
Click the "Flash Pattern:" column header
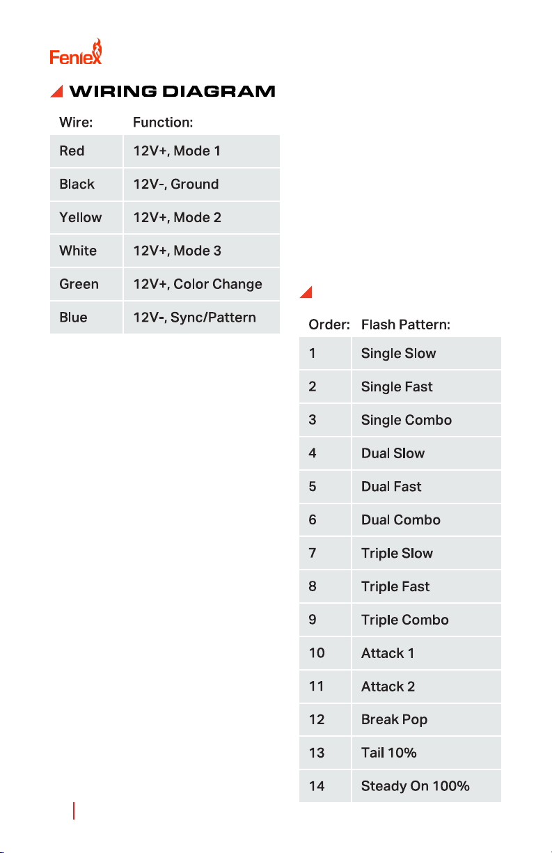pyautogui.click(x=403, y=324)
